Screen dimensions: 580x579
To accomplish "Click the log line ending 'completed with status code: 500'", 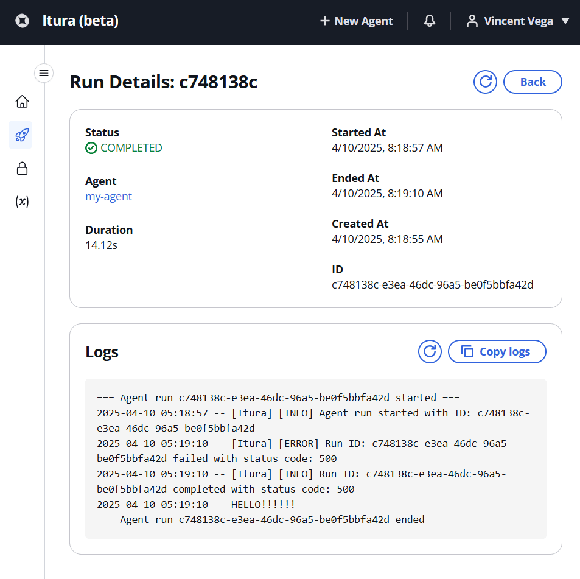I will pos(301,482).
